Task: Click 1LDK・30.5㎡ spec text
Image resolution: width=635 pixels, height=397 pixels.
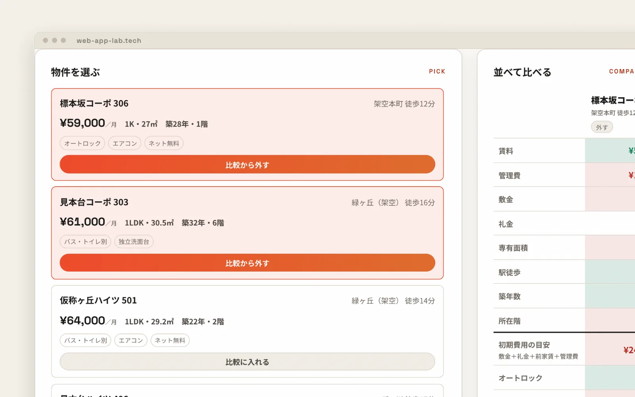Action: pos(149,223)
